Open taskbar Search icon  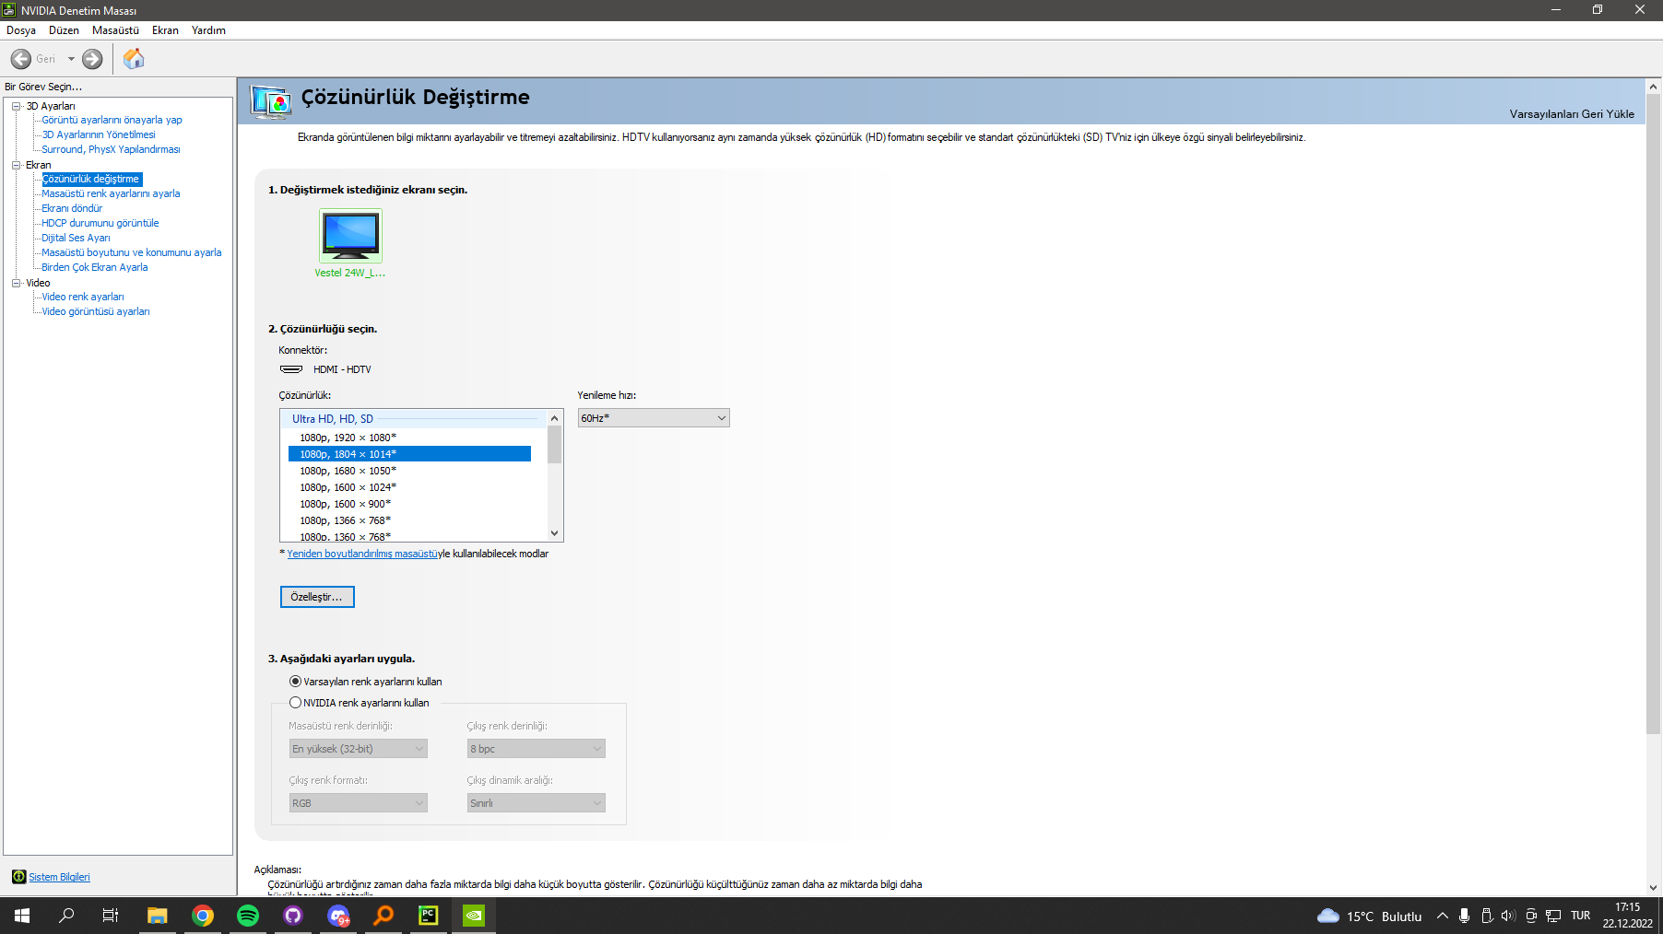coord(66,916)
